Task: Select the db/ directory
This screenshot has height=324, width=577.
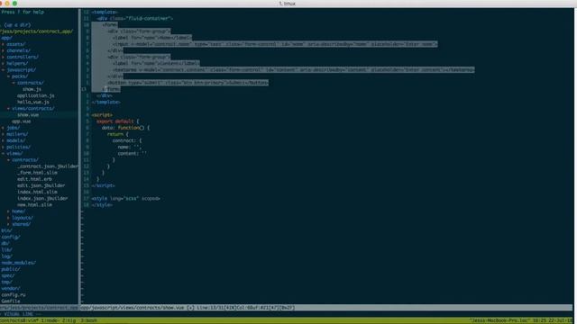Action: click(5, 244)
